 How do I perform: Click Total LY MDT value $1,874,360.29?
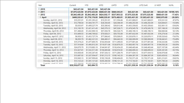[x=161, y=65]
